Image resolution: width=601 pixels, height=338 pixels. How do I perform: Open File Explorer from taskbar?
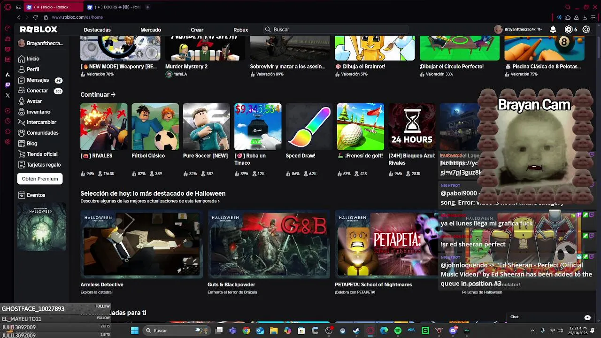[x=274, y=330]
